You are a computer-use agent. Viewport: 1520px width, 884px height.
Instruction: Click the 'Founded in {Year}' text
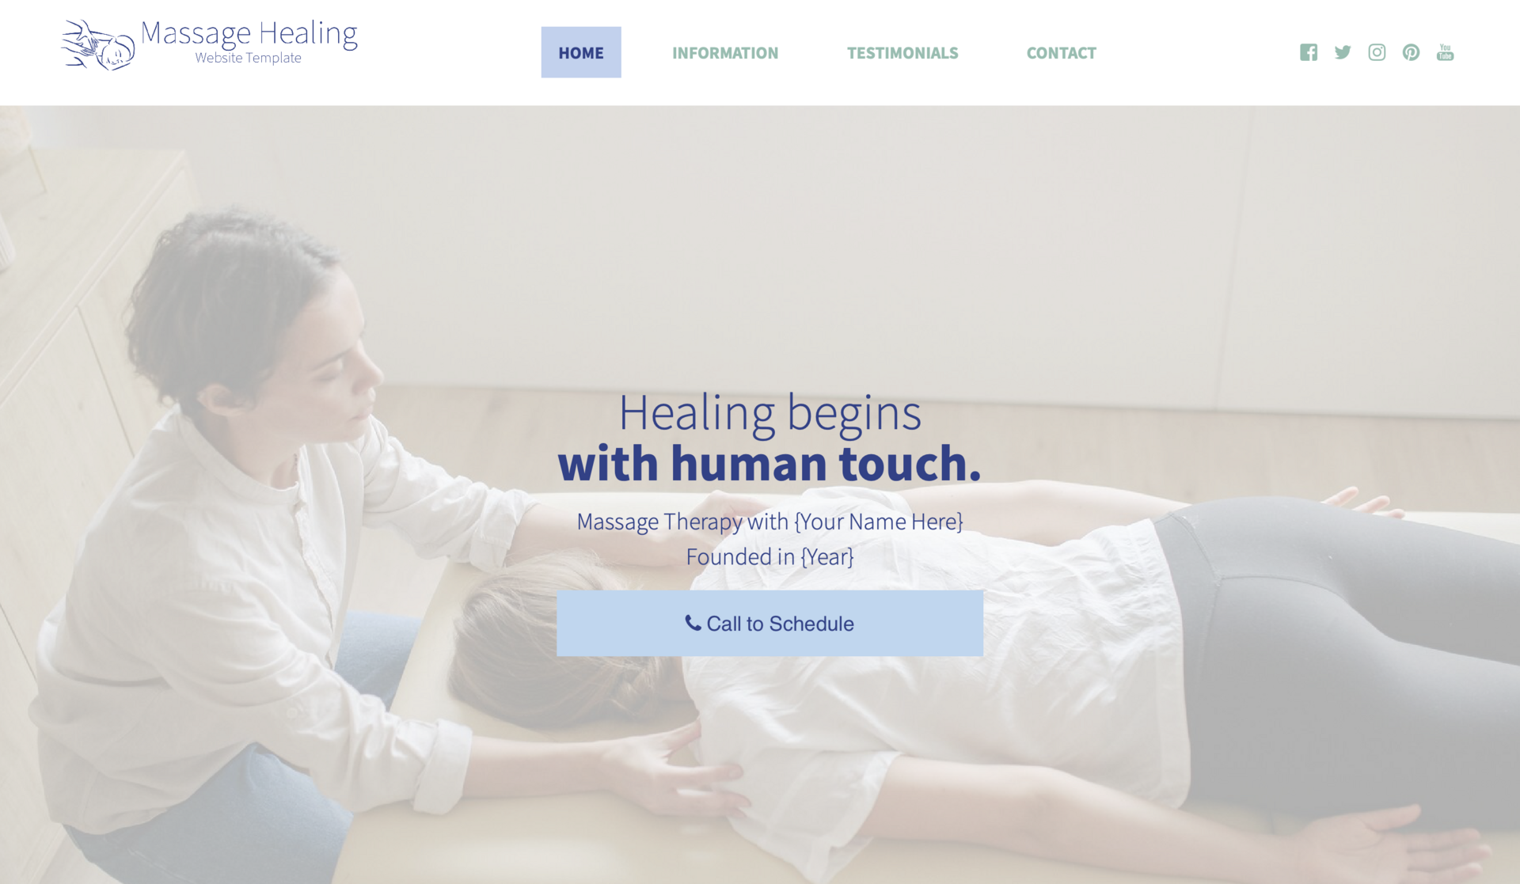click(x=769, y=556)
